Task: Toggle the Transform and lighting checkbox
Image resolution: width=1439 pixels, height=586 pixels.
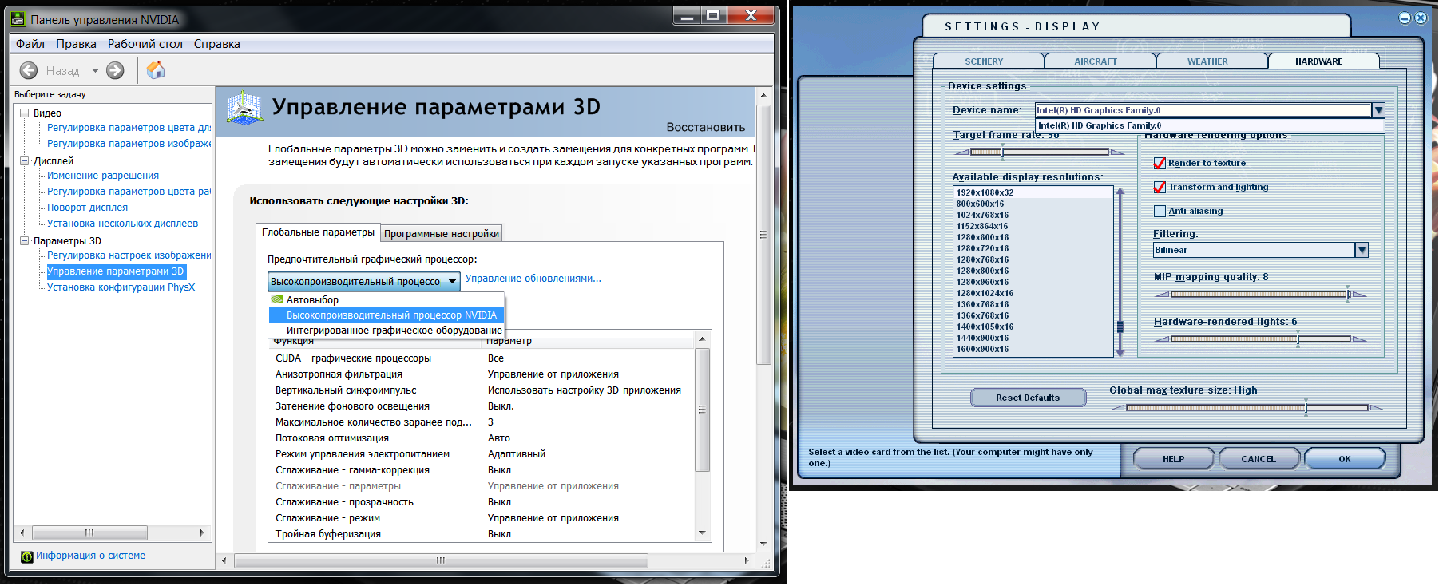Action: [1160, 188]
